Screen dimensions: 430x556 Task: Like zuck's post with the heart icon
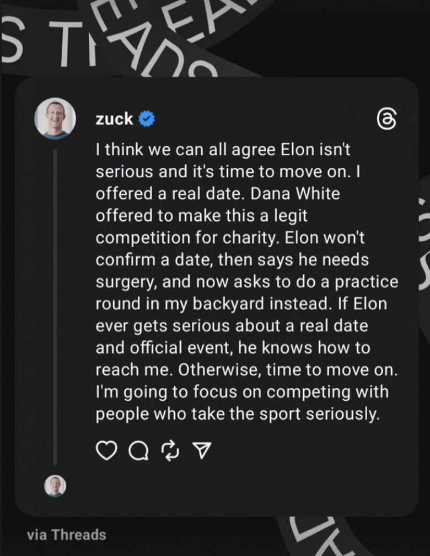click(x=108, y=451)
